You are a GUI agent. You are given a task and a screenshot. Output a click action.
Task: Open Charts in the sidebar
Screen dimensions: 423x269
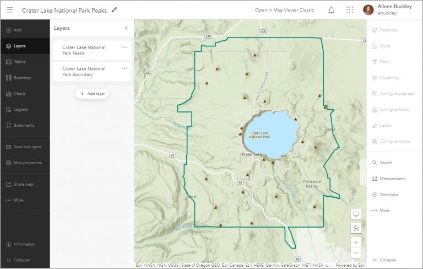[25, 94]
